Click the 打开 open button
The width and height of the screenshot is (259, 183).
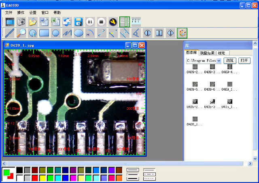244,60
